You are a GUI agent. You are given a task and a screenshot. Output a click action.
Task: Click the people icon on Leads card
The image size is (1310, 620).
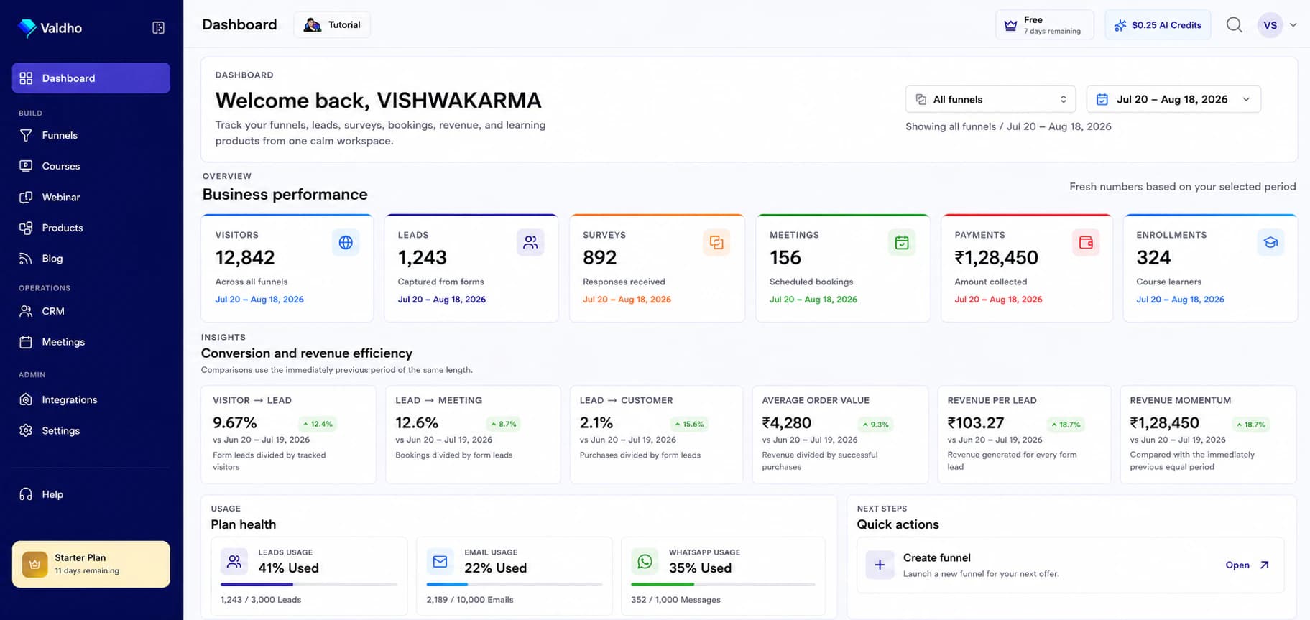tap(530, 243)
